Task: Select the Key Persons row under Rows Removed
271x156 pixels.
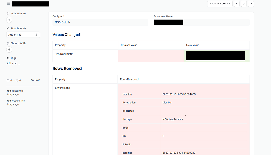Action: tap(63, 88)
